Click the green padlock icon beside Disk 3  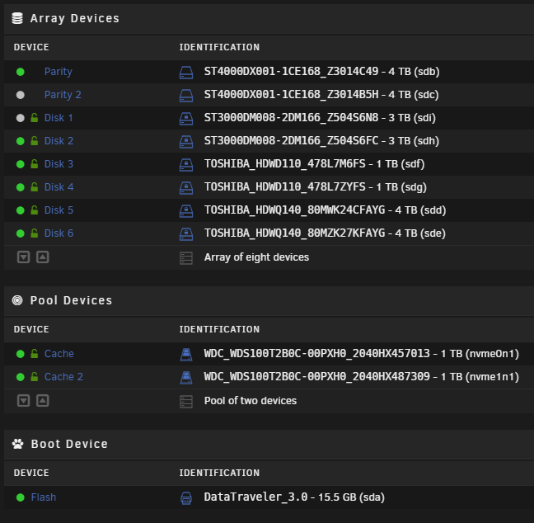[35, 164]
